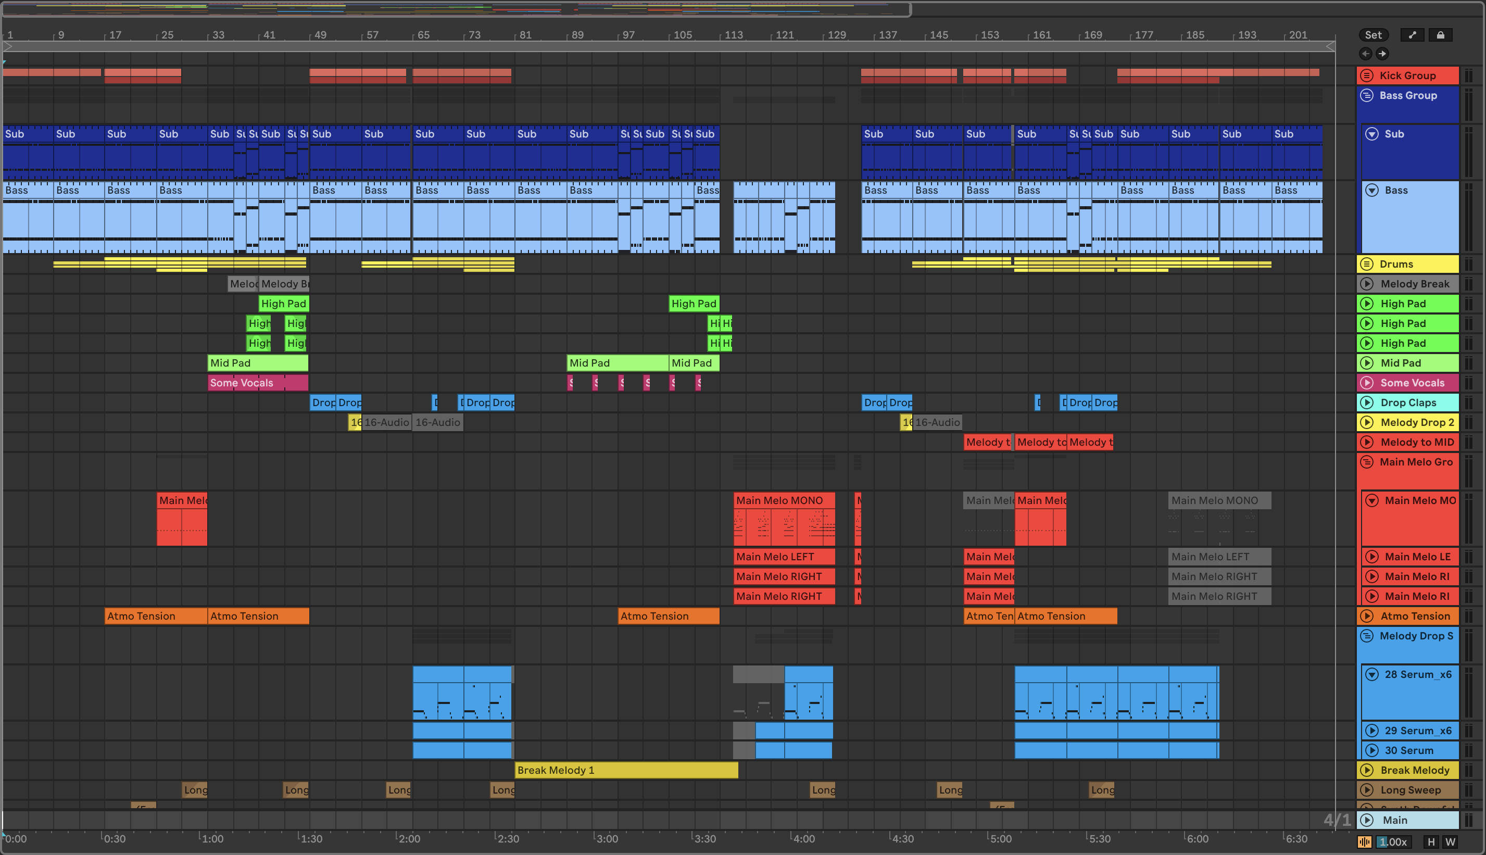Viewport: 1486px width, 855px height.
Task: Toggle the automation mode button
Action: click(1412, 35)
